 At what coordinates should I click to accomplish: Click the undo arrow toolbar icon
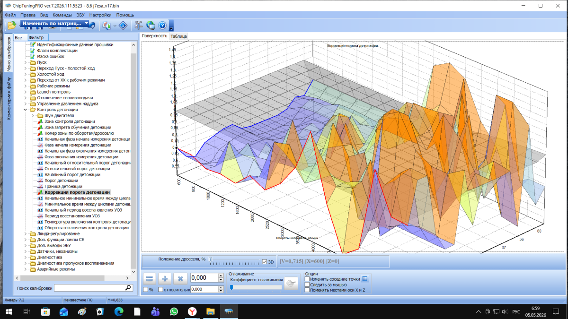(92, 26)
